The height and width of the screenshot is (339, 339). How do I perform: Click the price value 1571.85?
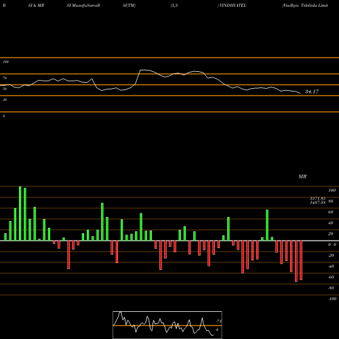pyautogui.click(x=318, y=199)
